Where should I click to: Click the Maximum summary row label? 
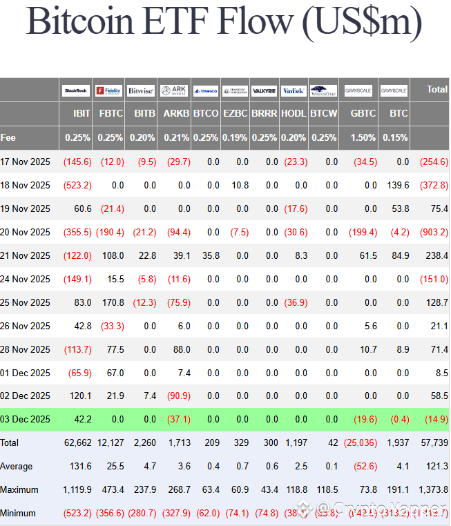[x=19, y=490]
